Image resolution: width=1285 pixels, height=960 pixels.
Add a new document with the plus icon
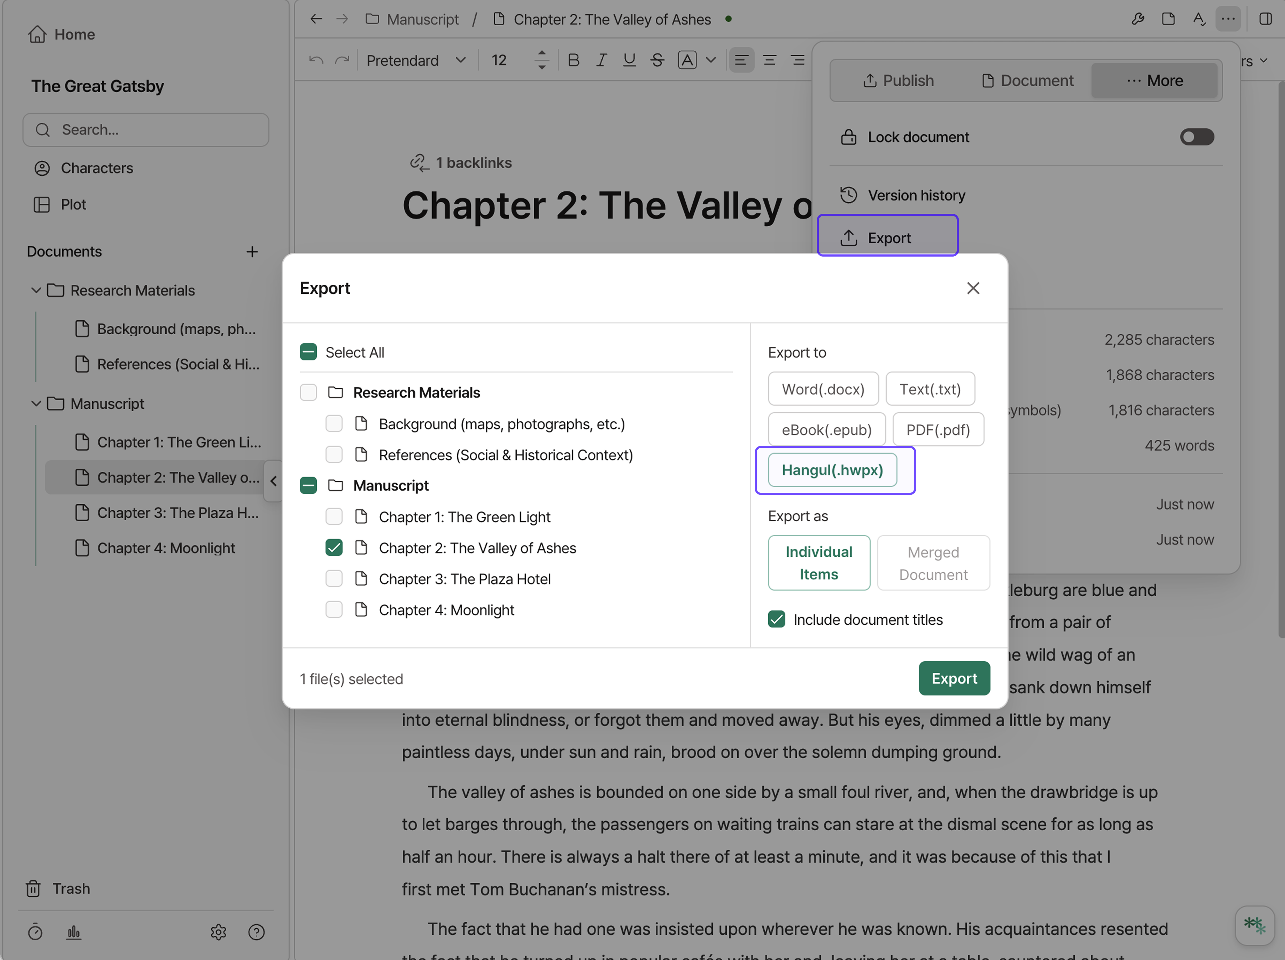[x=252, y=252]
